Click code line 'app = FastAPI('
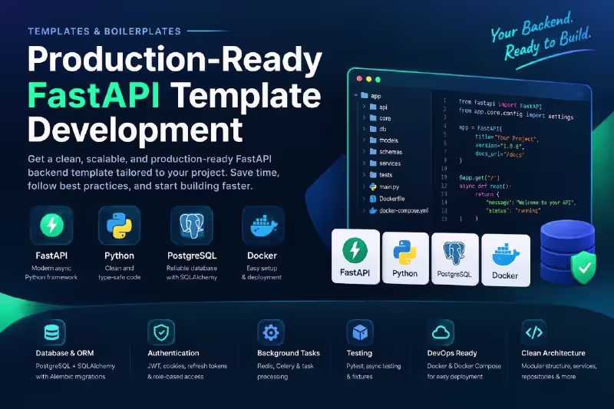The width and height of the screenshot is (614, 409). [x=480, y=128]
